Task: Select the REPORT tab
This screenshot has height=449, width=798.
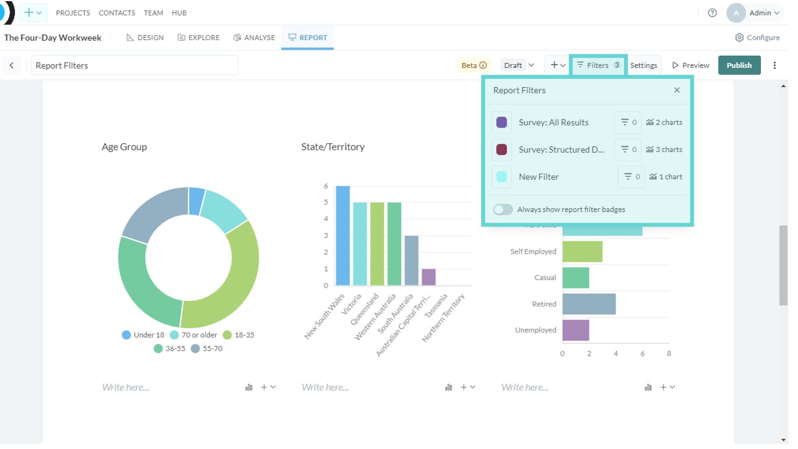Action: pos(308,38)
